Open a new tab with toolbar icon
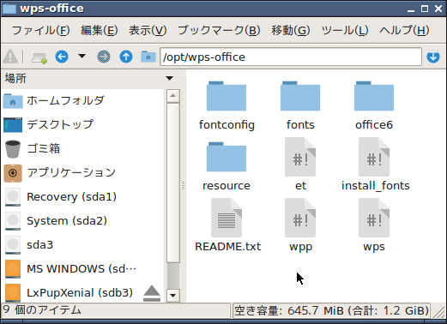The height and width of the screenshot is (324, 447). pos(39,57)
